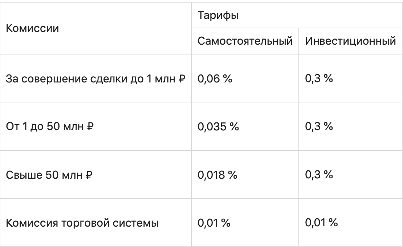This screenshot has width=403, height=247.
Task: Select the 0,035 % commission value
Action: 218,127
